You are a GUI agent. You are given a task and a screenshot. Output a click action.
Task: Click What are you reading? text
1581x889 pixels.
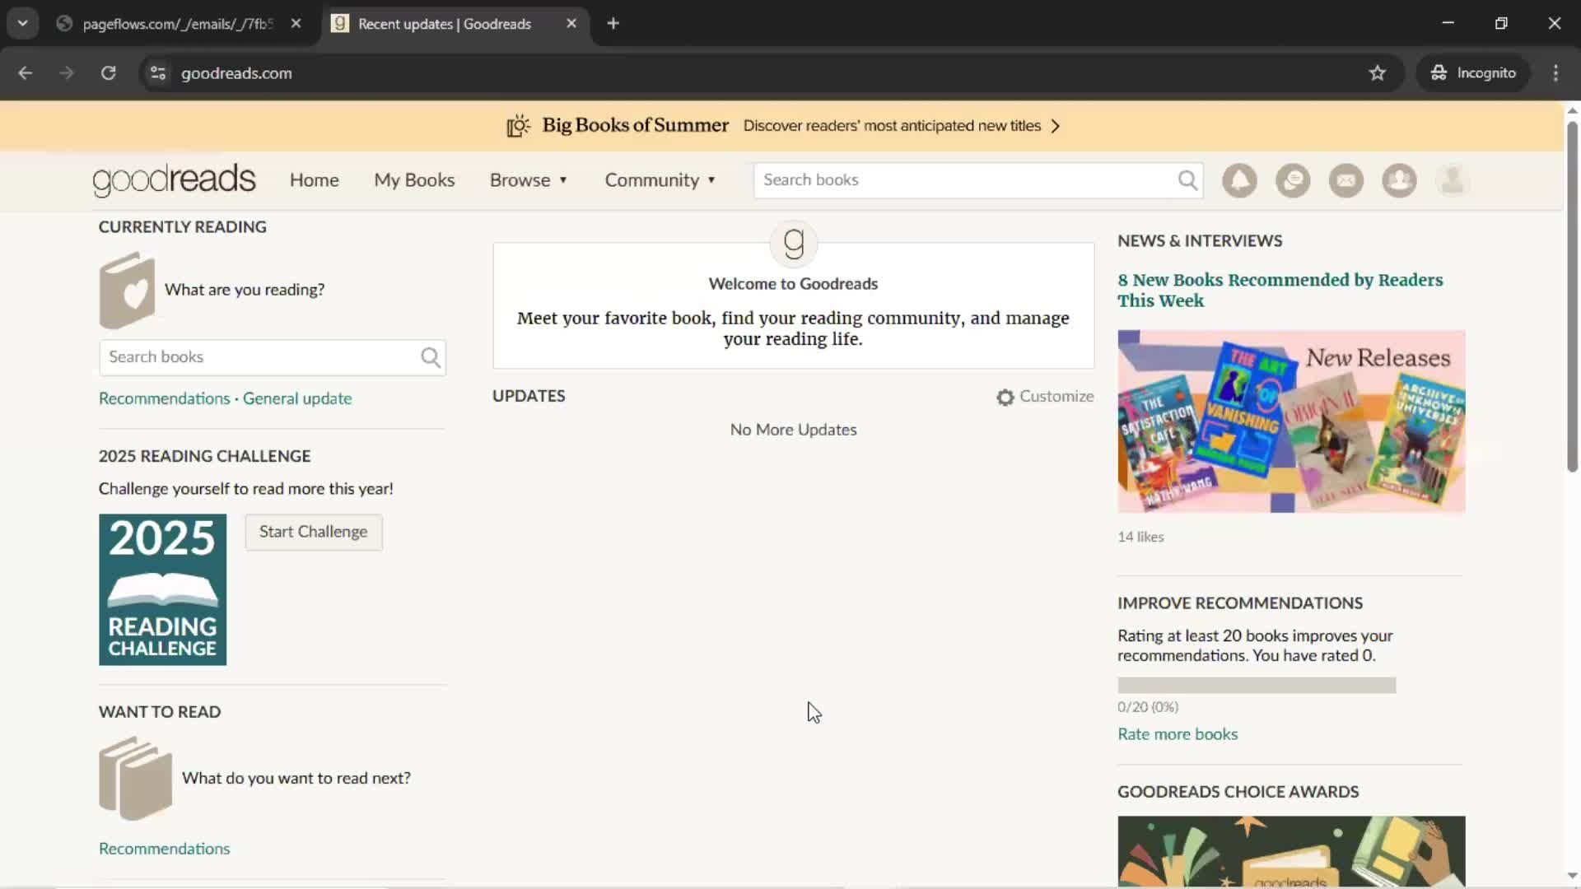tap(245, 291)
